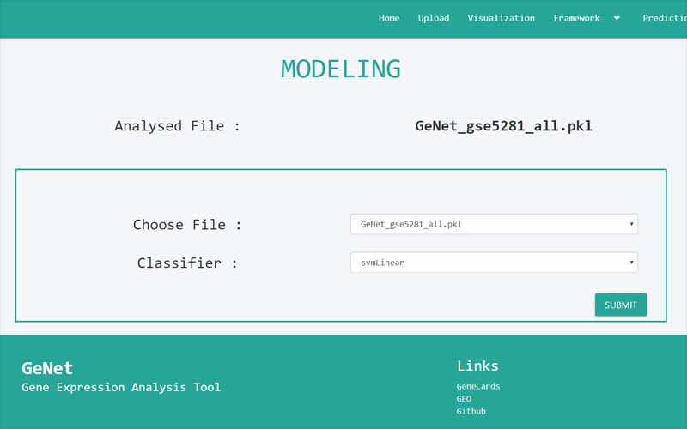Click the "Choose File :" label

[x=187, y=225]
